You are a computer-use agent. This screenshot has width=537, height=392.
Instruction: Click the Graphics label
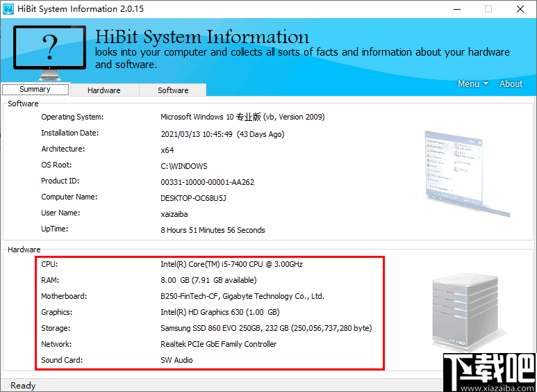pyautogui.click(x=57, y=312)
